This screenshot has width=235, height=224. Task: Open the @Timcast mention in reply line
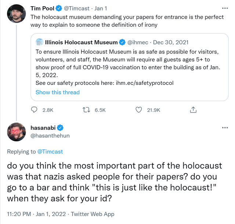pos(50,152)
